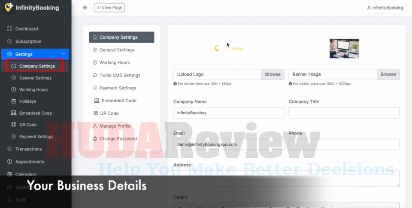Click panel Embedded Code monitor icon
The width and height of the screenshot is (412, 208).
click(x=97, y=101)
